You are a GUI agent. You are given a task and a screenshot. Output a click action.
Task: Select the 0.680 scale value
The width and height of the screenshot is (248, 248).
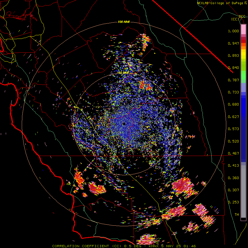click(233, 104)
